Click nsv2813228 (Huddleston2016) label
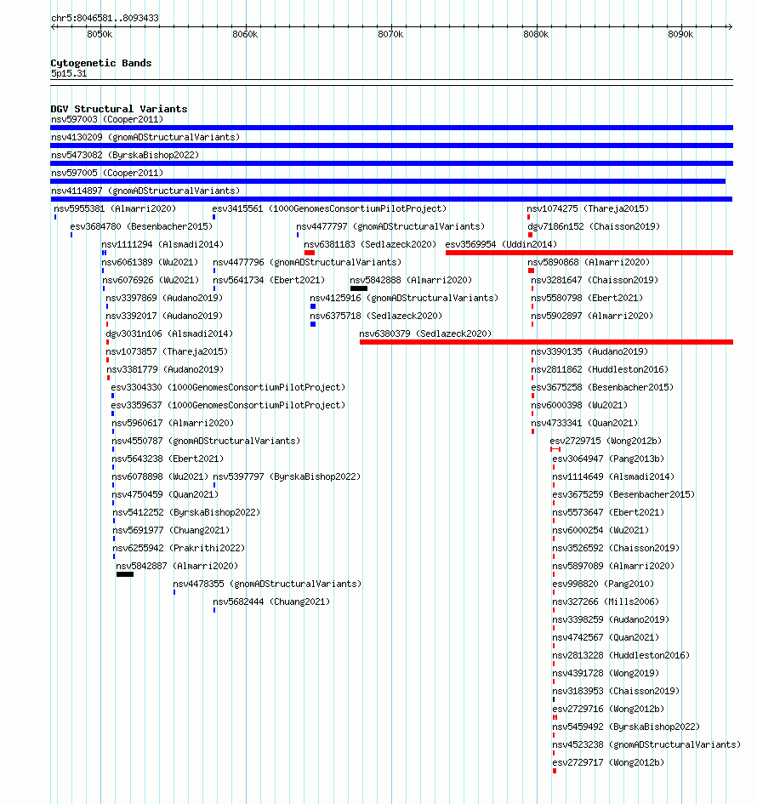The height and width of the screenshot is (804, 757). tap(621, 656)
